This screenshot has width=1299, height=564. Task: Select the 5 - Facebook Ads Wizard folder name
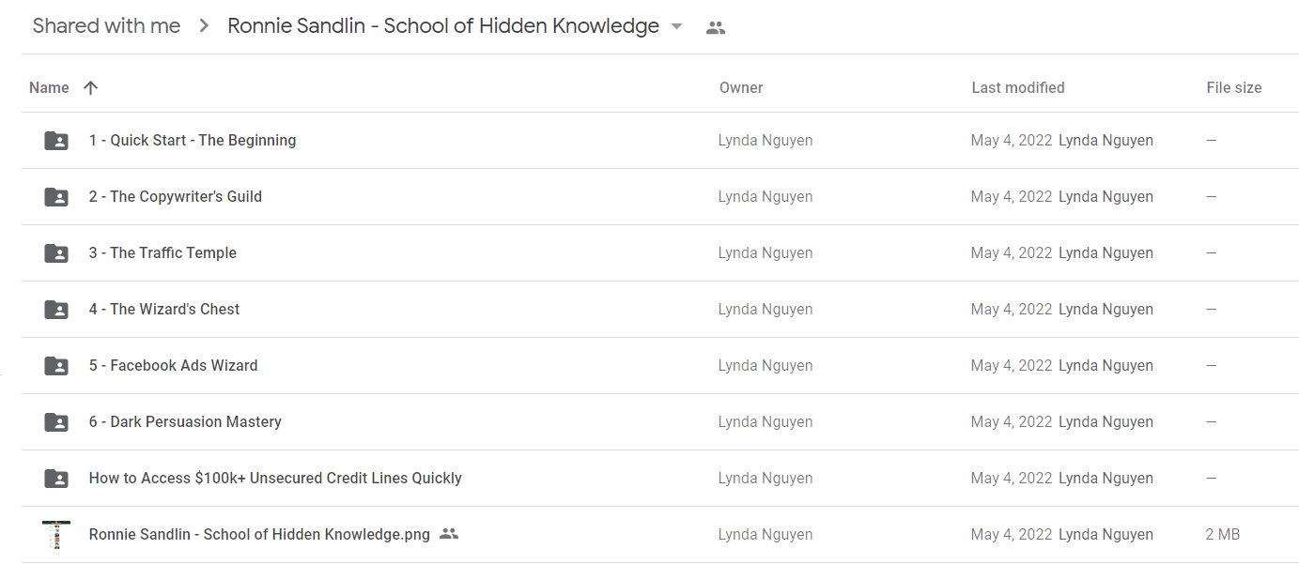click(x=173, y=366)
